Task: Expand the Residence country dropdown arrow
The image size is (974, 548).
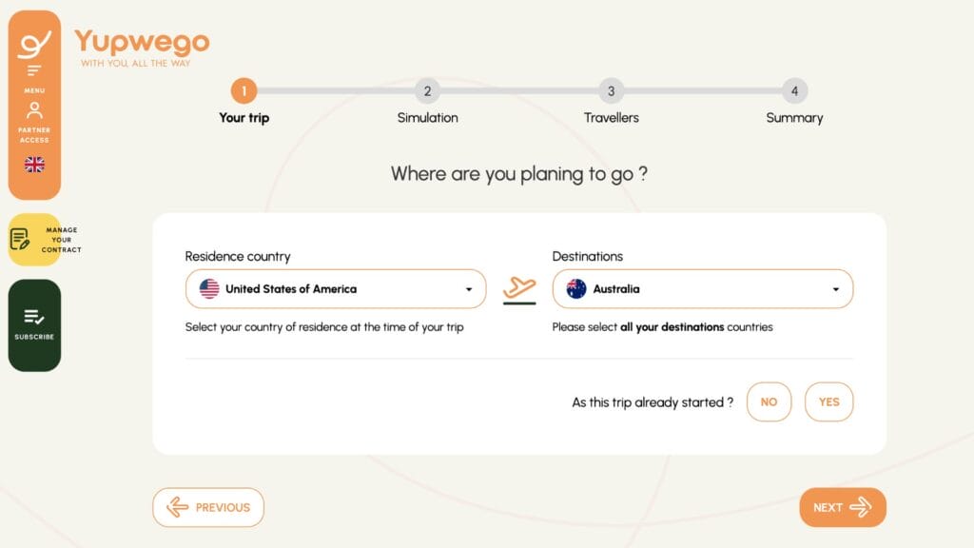Action: (469, 289)
